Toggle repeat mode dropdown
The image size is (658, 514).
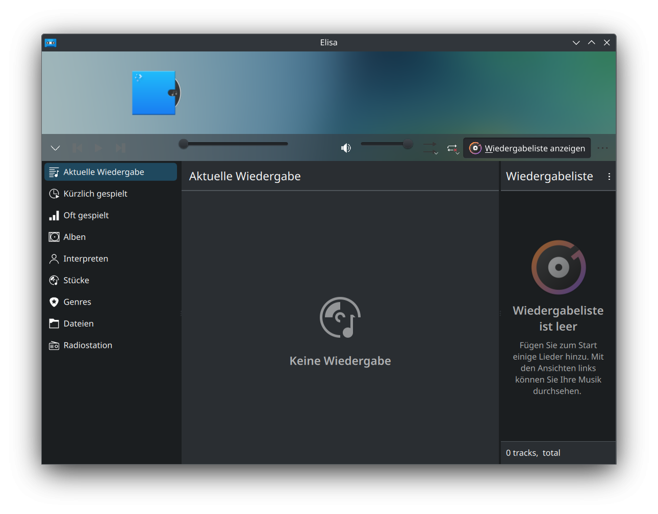453,148
